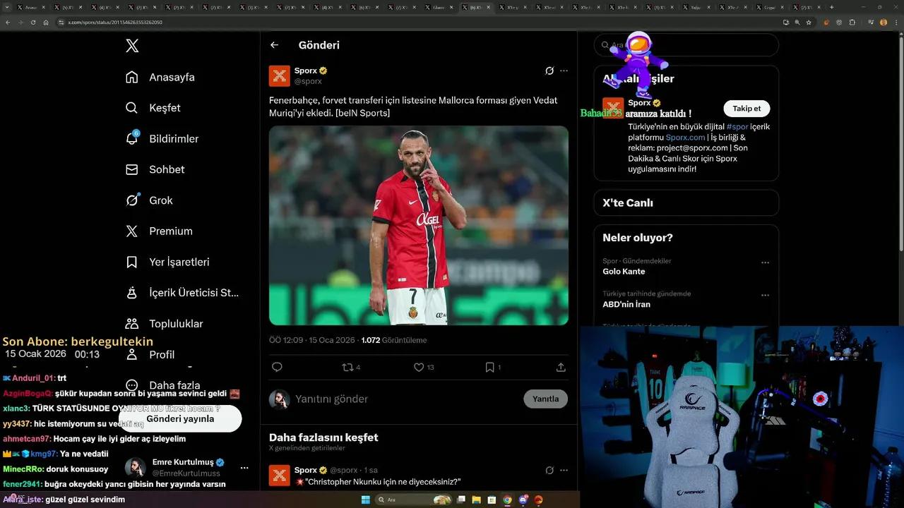
Task: Bookmark this page with the star icon
Action: click(809, 23)
